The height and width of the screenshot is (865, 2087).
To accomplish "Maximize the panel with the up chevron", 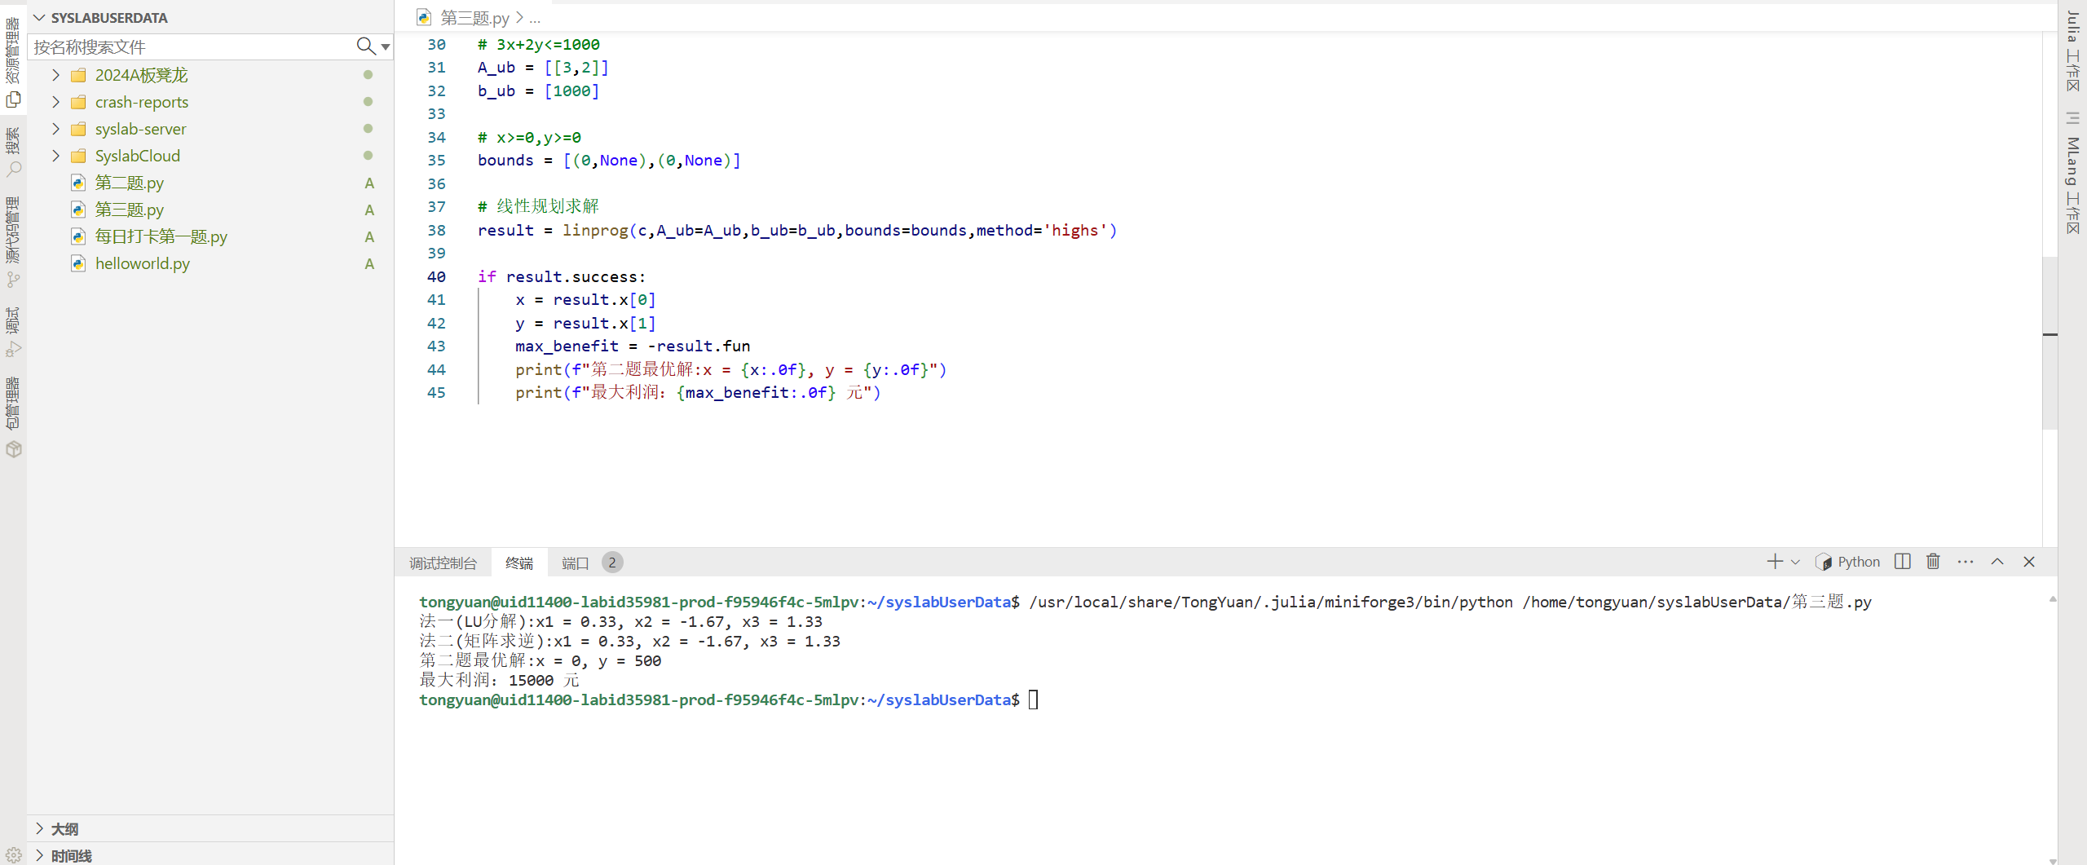I will [1997, 562].
